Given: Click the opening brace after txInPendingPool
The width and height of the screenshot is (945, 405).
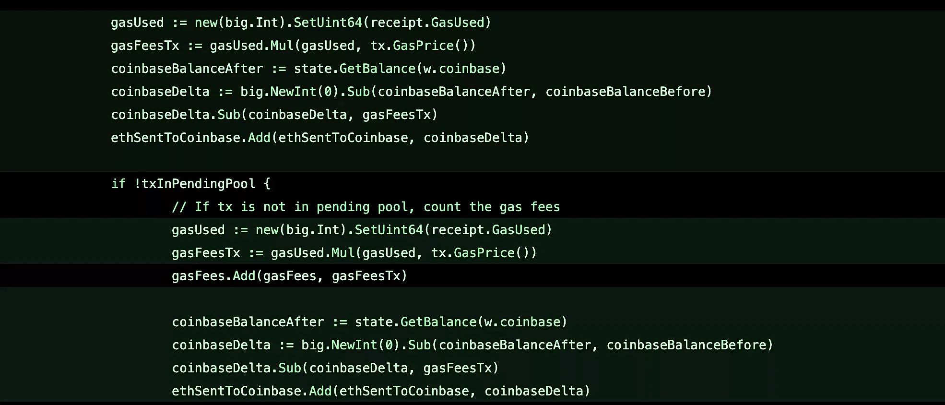Looking at the screenshot, I should (x=267, y=184).
